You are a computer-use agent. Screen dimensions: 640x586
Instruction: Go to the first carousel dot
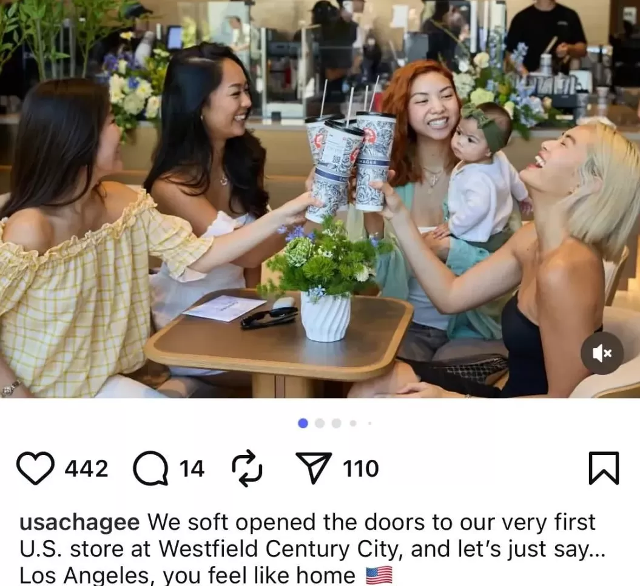point(303,423)
